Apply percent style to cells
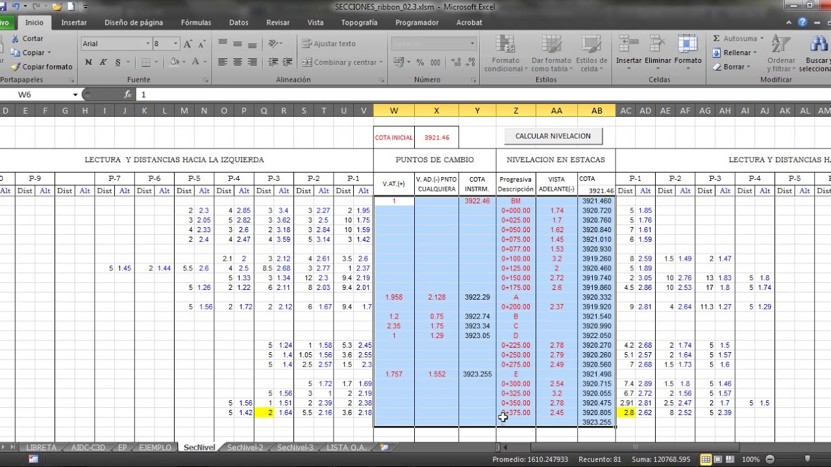Screen dimensions: 831x467 pyautogui.click(x=420, y=62)
